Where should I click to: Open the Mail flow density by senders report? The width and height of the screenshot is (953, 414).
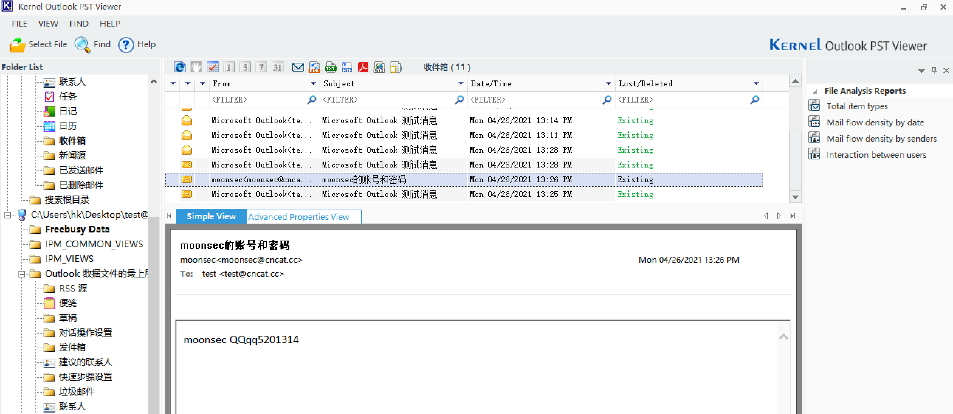pyautogui.click(x=881, y=139)
